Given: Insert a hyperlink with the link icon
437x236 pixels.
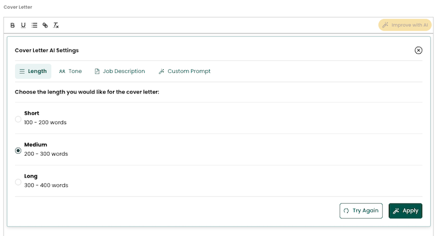Looking at the screenshot, I should pos(45,26).
